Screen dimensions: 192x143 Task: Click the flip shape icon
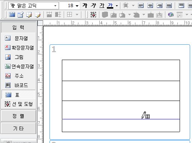pos(136,15)
